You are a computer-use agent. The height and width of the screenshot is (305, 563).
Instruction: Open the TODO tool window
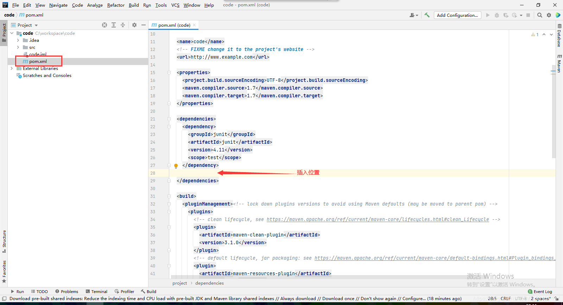pyautogui.click(x=39, y=291)
